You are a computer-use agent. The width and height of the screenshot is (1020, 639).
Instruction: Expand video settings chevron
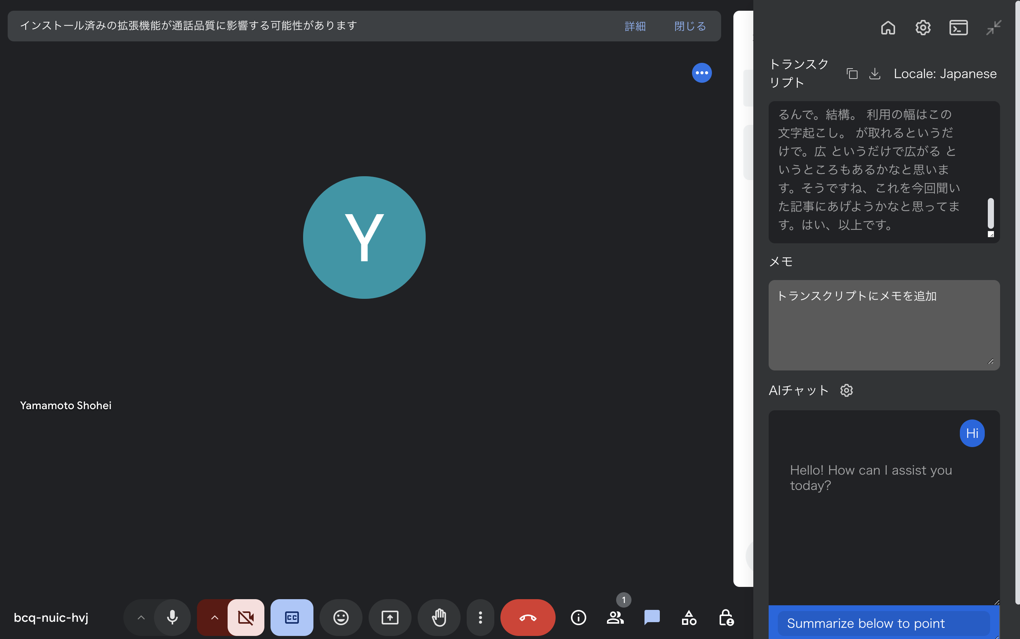[x=215, y=618]
